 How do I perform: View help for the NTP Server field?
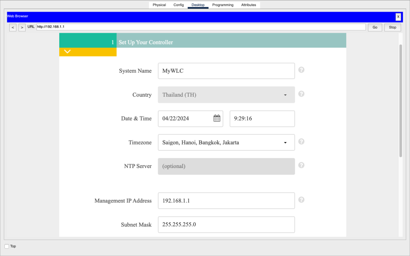[301, 165]
